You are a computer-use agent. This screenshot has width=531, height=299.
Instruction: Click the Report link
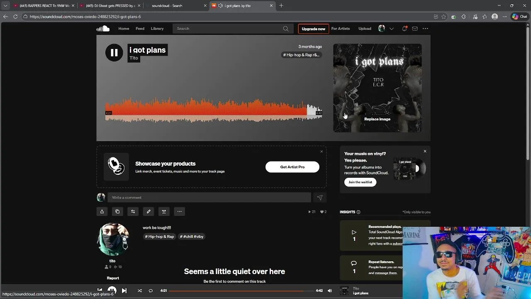[113, 278]
